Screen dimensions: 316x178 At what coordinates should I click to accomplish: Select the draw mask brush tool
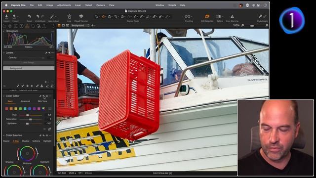click(x=18, y=86)
